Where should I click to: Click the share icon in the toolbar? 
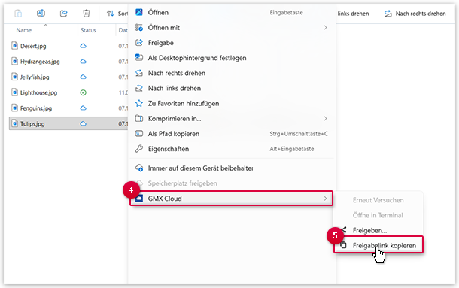63,14
